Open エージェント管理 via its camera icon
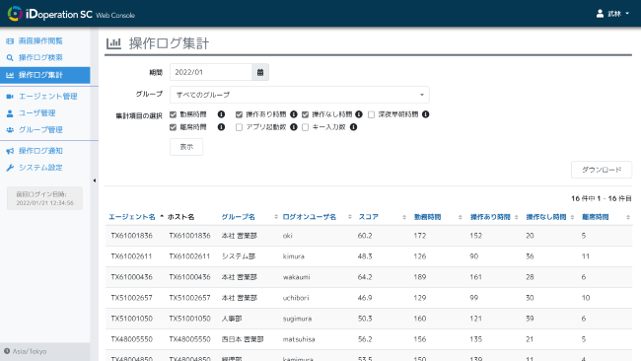641x361 pixels. (10, 96)
